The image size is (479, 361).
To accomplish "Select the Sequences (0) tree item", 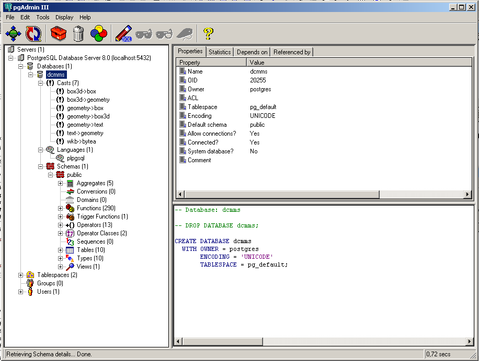I will 95,242.
